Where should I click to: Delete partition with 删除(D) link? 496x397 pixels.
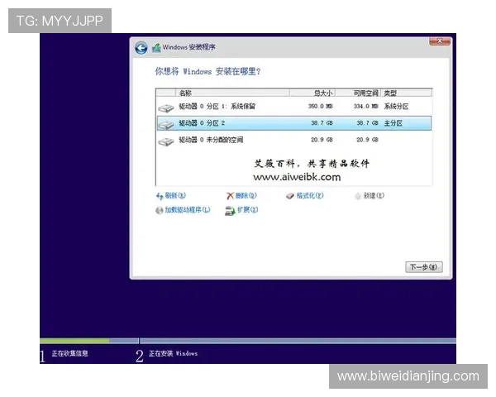(246, 196)
